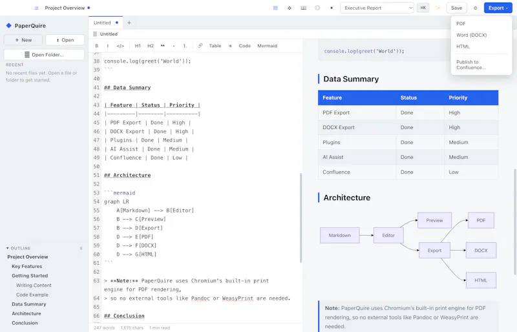The image size is (517, 332).
Task: Click the New button in the sidebar
Action: point(23,40)
